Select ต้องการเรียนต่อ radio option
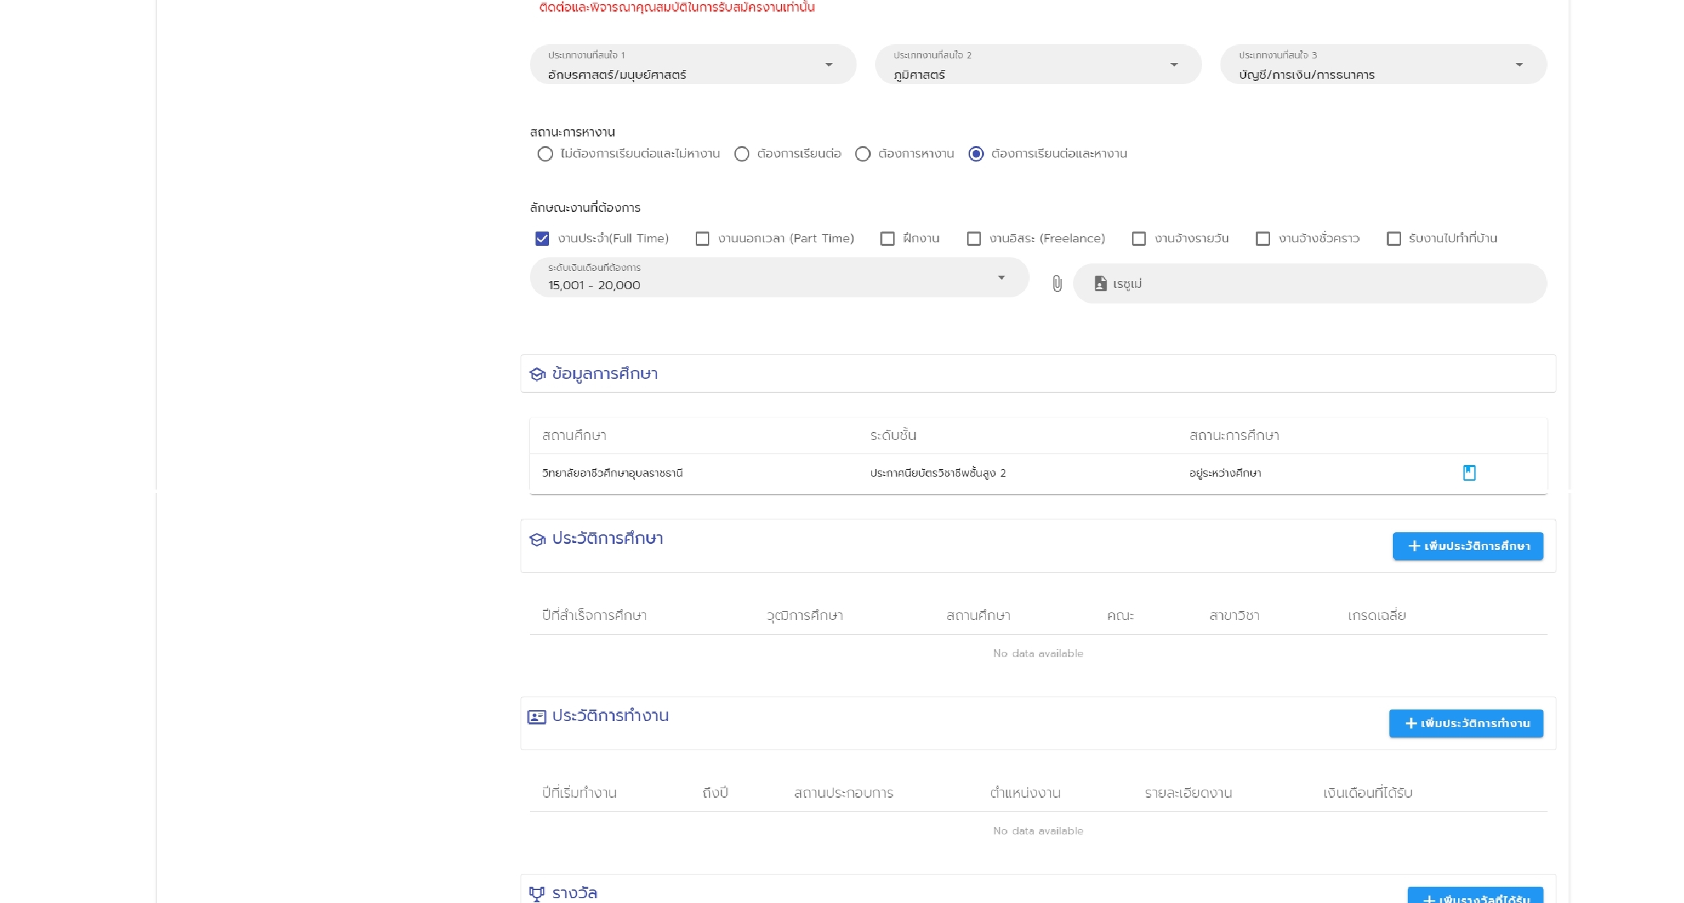This screenshot has height=903, width=1684. click(x=742, y=154)
